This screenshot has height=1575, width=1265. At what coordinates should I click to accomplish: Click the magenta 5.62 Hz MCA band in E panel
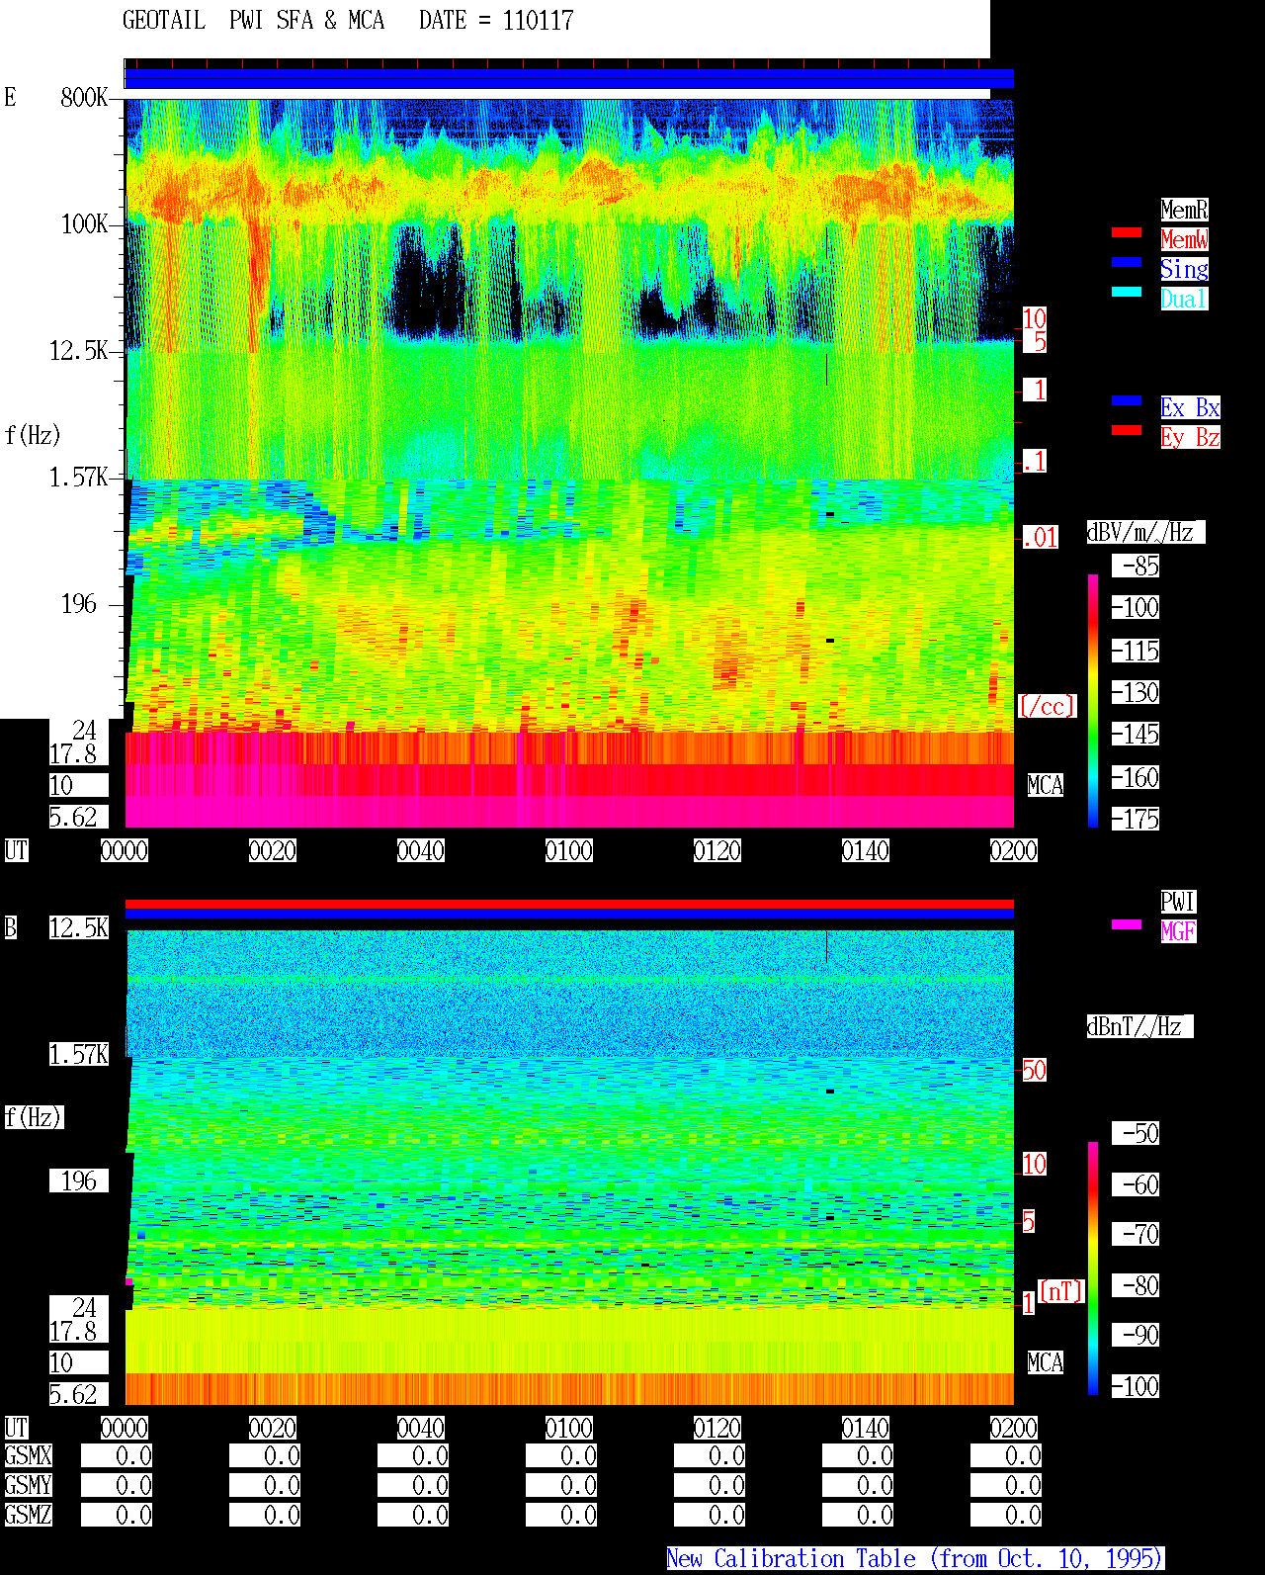coord(569,812)
